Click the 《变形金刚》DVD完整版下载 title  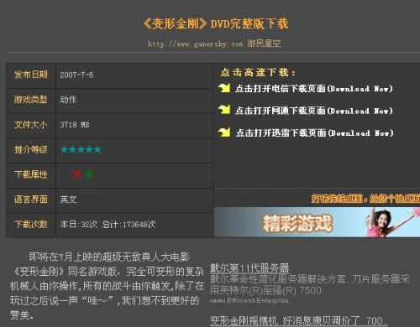point(215,23)
